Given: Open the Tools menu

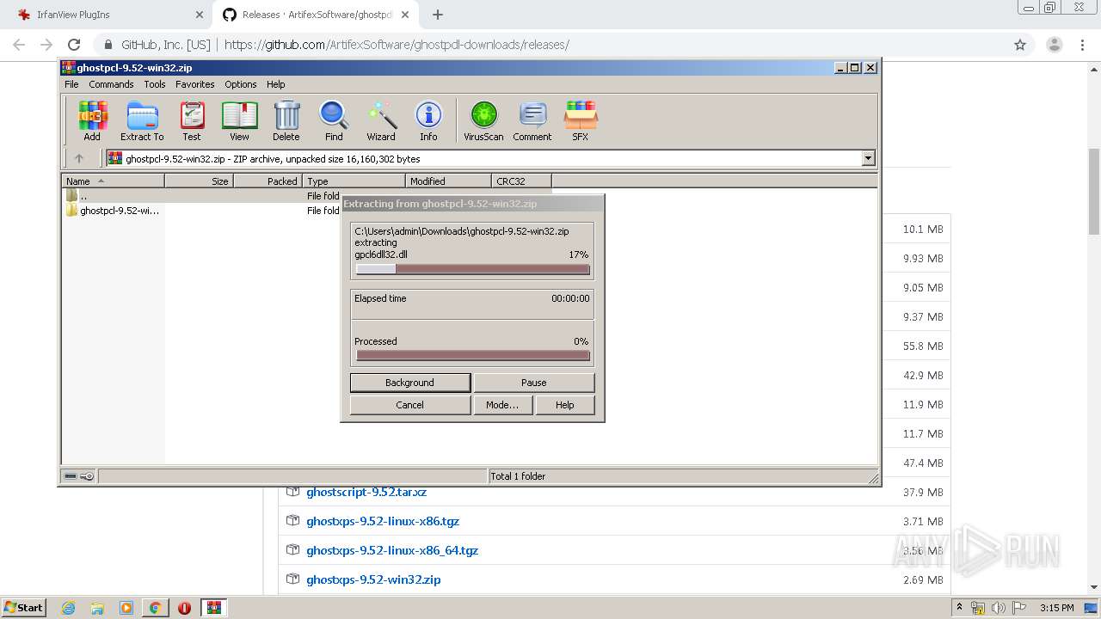Looking at the screenshot, I should 155,84.
